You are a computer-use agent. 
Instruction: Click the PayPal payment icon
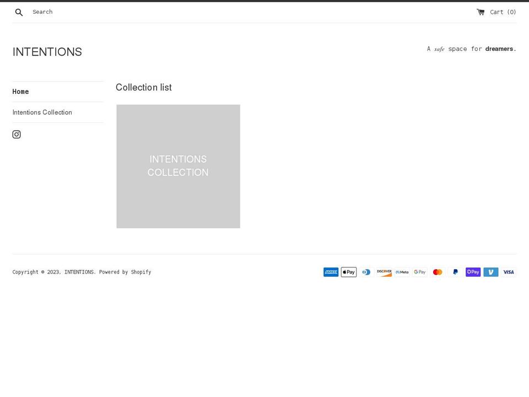pos(455,272)
